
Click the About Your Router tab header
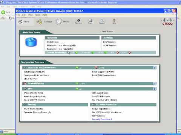click(x=32, y=32)
